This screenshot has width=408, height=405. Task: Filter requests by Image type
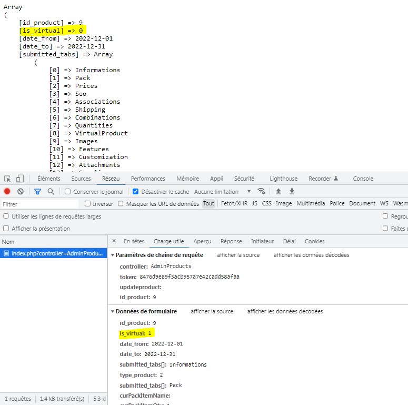(x=284, y=203)
